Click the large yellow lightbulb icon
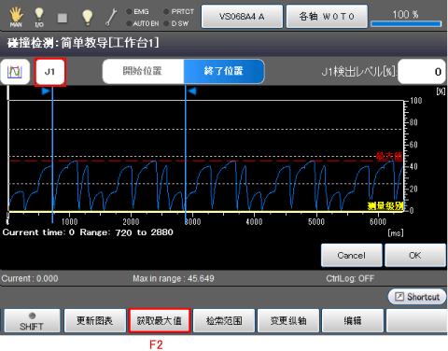The width and height of the screenshot is (448, 351). [87, 17]
